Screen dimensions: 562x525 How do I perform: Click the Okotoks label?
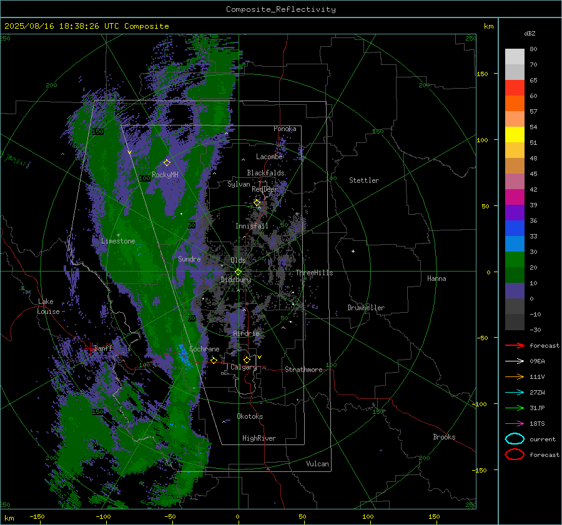pos(250,416)
